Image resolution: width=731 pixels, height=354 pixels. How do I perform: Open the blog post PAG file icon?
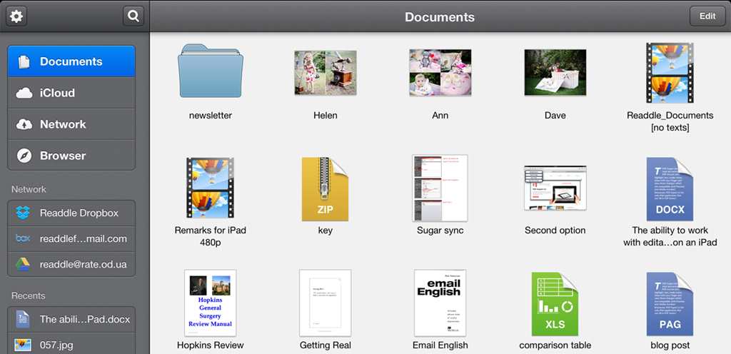click(670, 304)
